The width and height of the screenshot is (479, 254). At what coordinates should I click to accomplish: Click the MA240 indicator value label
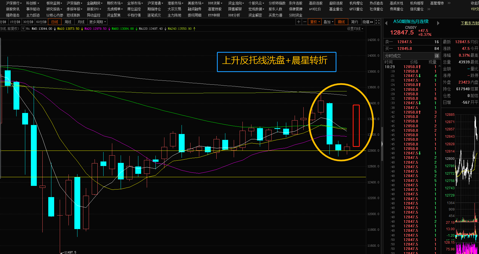[x=180, y=29]
